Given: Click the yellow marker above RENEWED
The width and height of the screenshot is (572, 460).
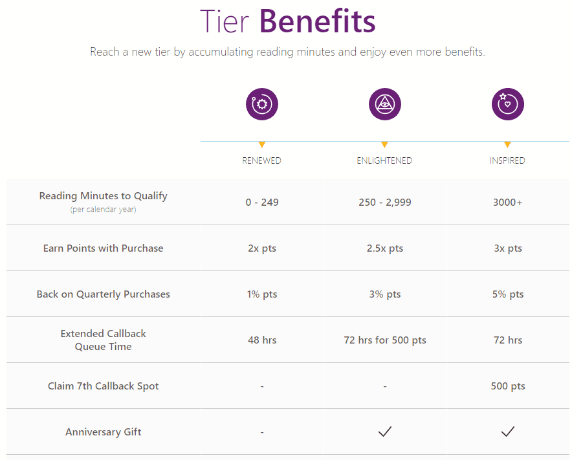Looking at the screenshot, I should 262,144.
